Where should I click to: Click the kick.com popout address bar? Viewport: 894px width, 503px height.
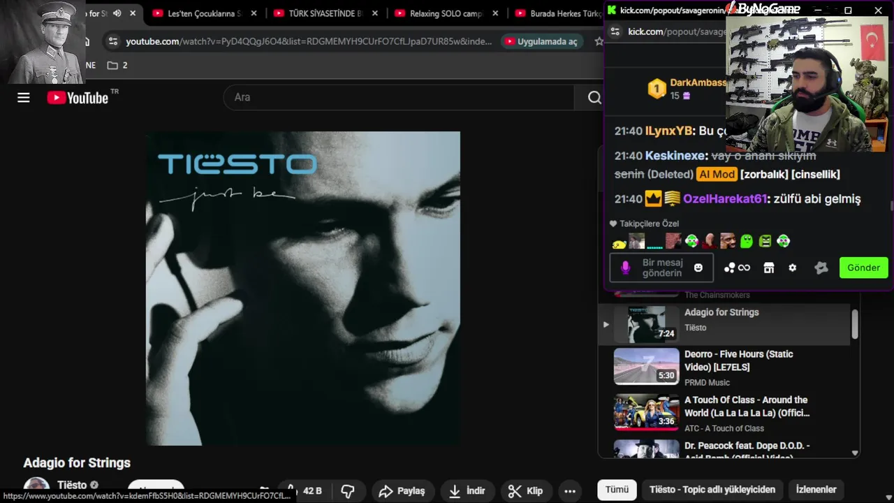click(x=676, y=31)
